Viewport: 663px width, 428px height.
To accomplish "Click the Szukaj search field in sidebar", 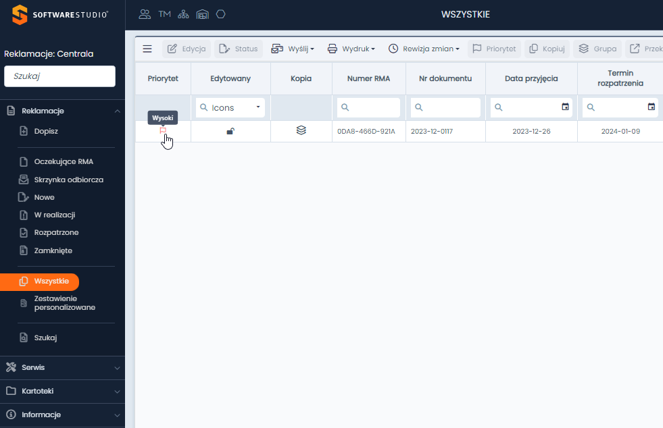I will 59,76.
